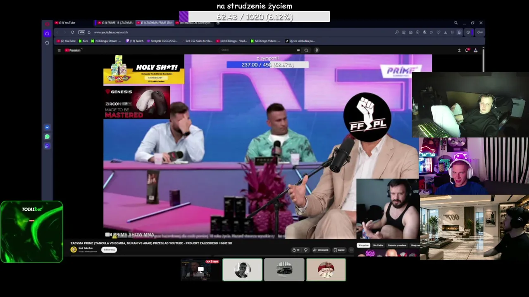Like the video with thumbs-up button
This screenshot has height=297, width=529.
point(296,250)
